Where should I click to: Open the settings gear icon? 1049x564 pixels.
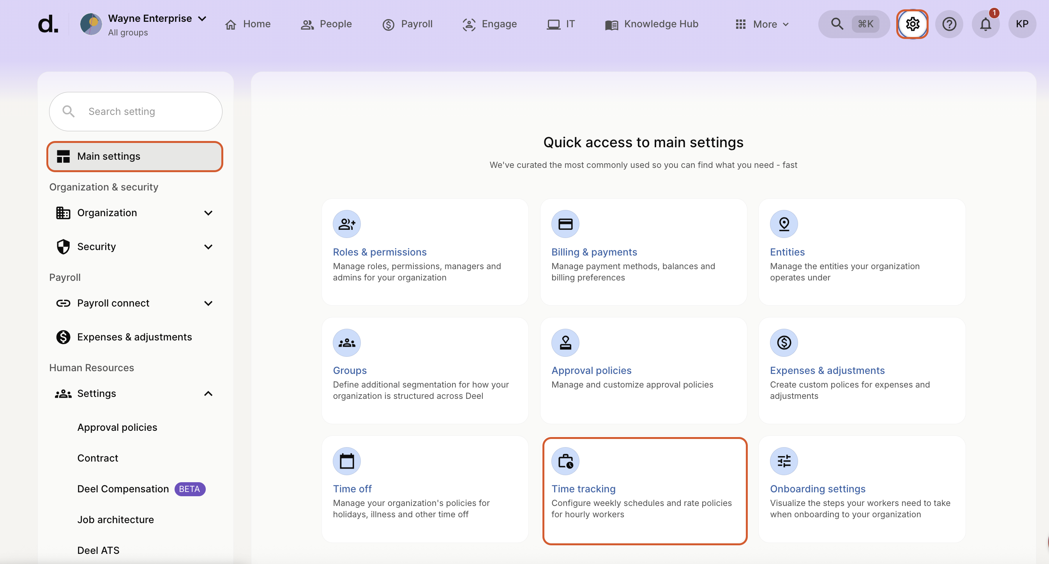tap(912, 24)
